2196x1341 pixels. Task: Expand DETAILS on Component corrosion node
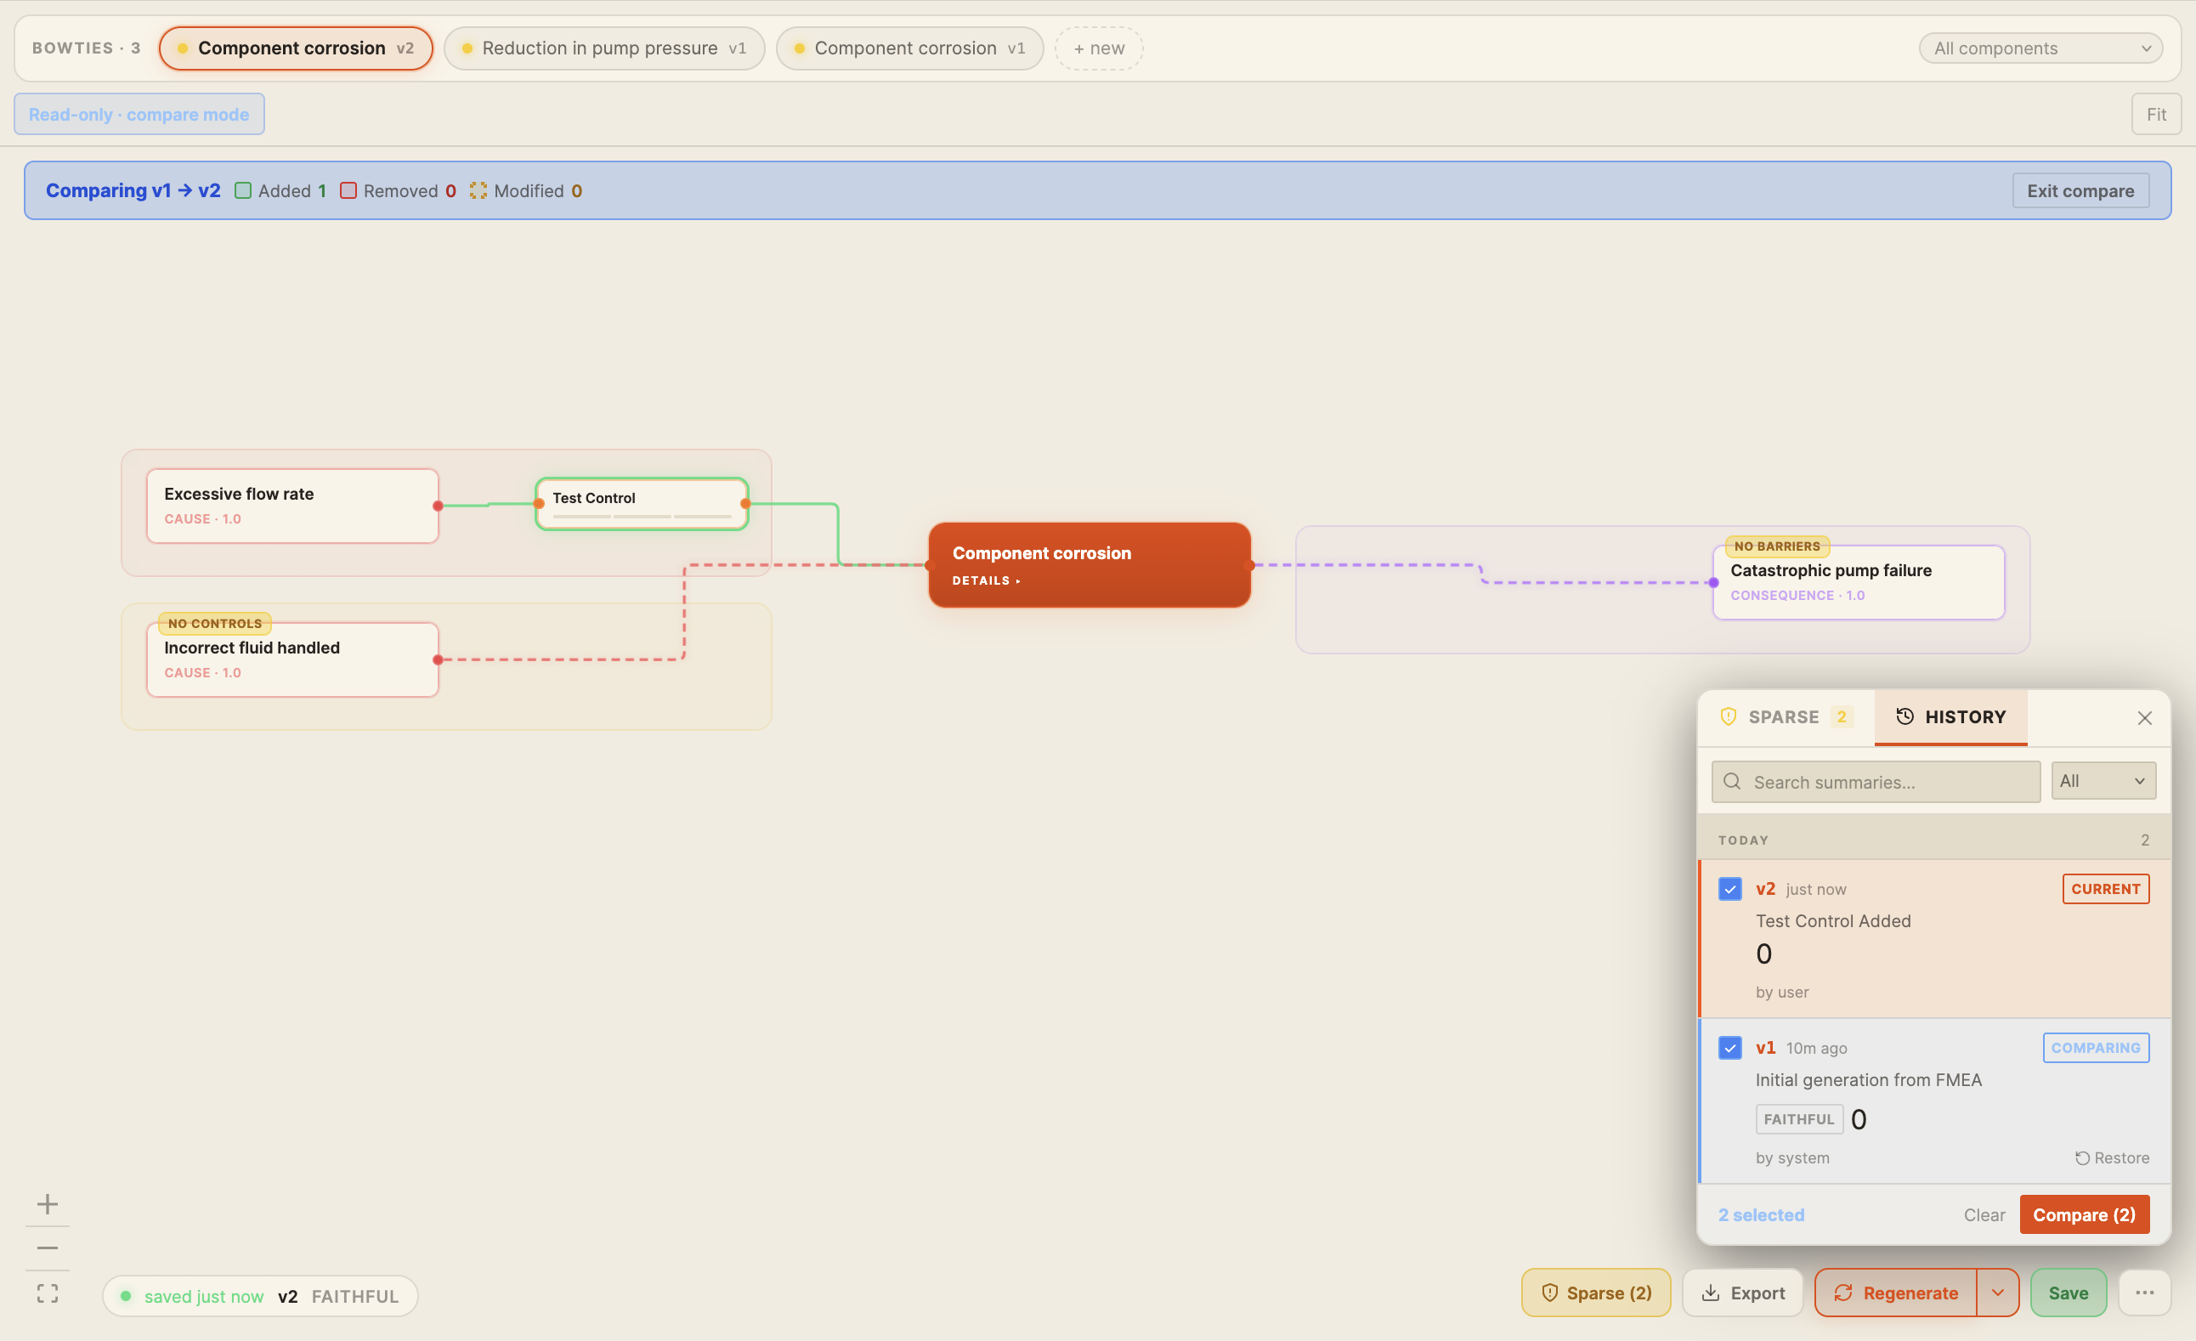pos(985,581)
